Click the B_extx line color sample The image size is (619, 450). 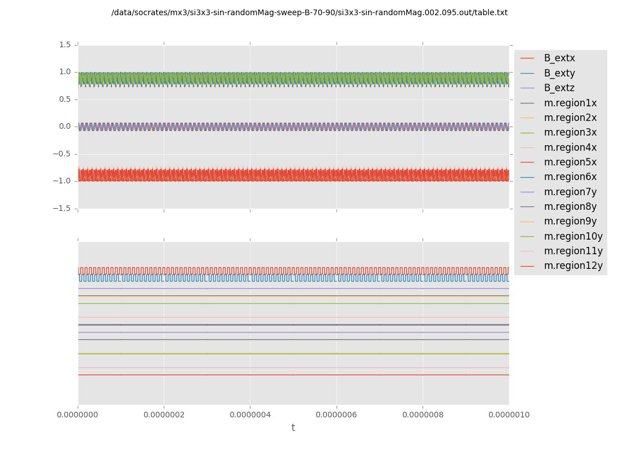(527, 58)
